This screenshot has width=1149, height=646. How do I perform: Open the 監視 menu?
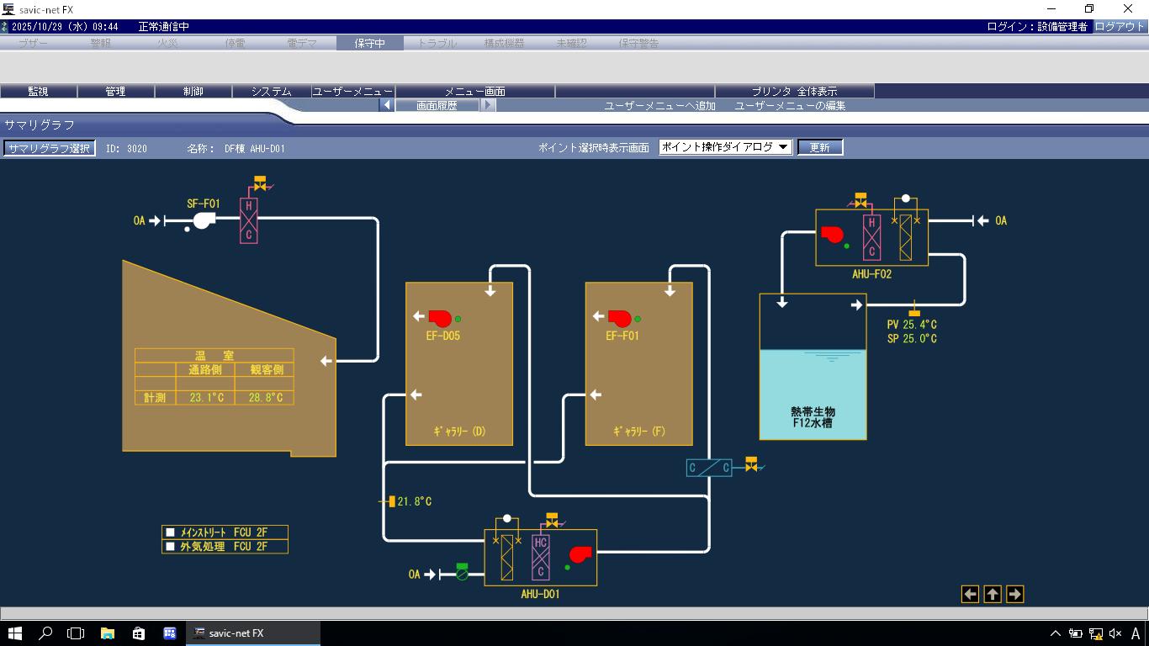pos(39,91)
